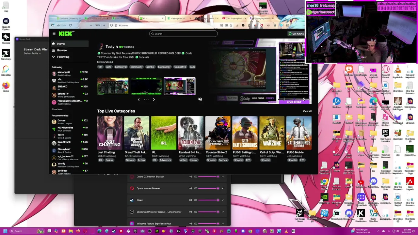The image size is (418, 235).
Task: Open Grand Theft Auto category card
Action: (137, 133)
